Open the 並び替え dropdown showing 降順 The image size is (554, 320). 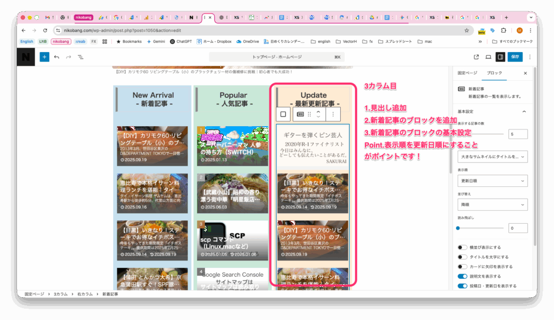pos(492,205)
